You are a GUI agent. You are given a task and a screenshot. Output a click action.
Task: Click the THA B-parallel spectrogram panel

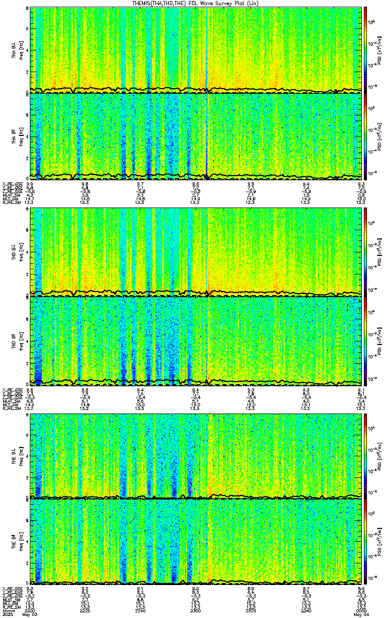[x=196, y=136]
